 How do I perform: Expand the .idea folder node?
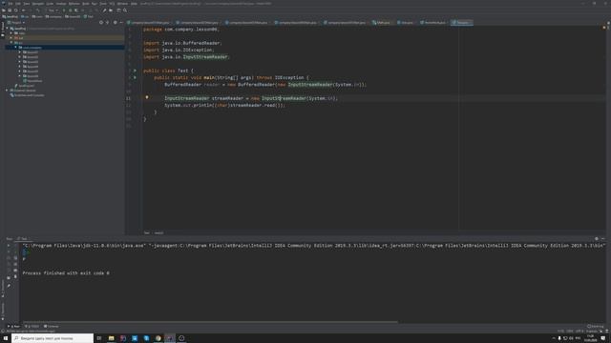11,33
